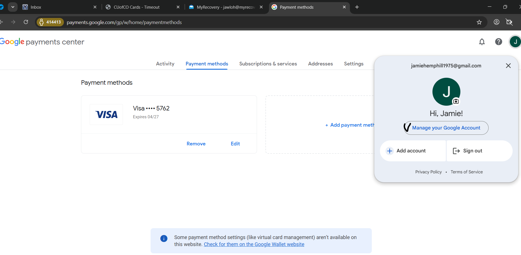Edit the Visa card ending 5762
The width and height of the screenshot is (521, 255).
pyautogui.click(x=235, y=144)
